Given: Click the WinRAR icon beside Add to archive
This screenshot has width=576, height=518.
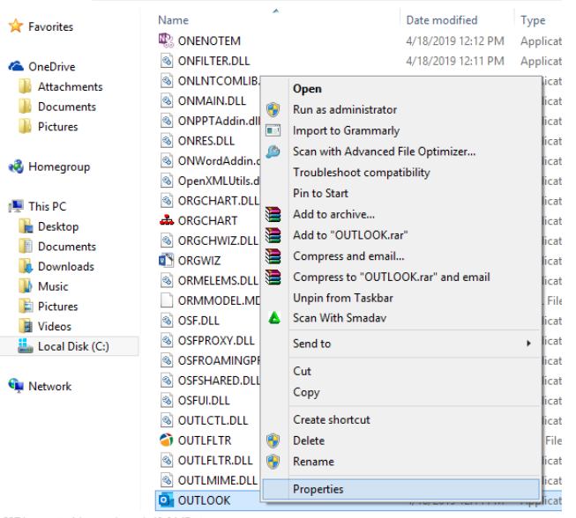Looking at the screenshot, I should [273, 214].
